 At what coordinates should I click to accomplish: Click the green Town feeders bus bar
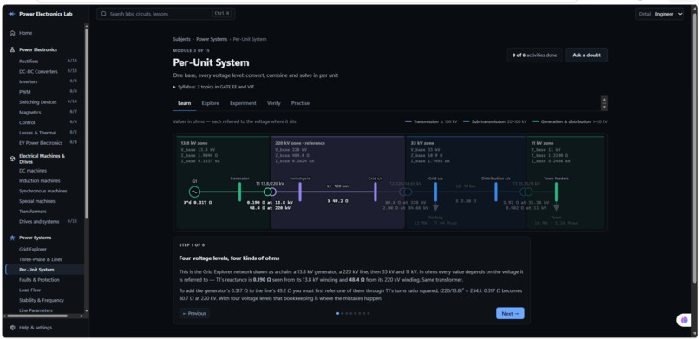tap(556, 192)
